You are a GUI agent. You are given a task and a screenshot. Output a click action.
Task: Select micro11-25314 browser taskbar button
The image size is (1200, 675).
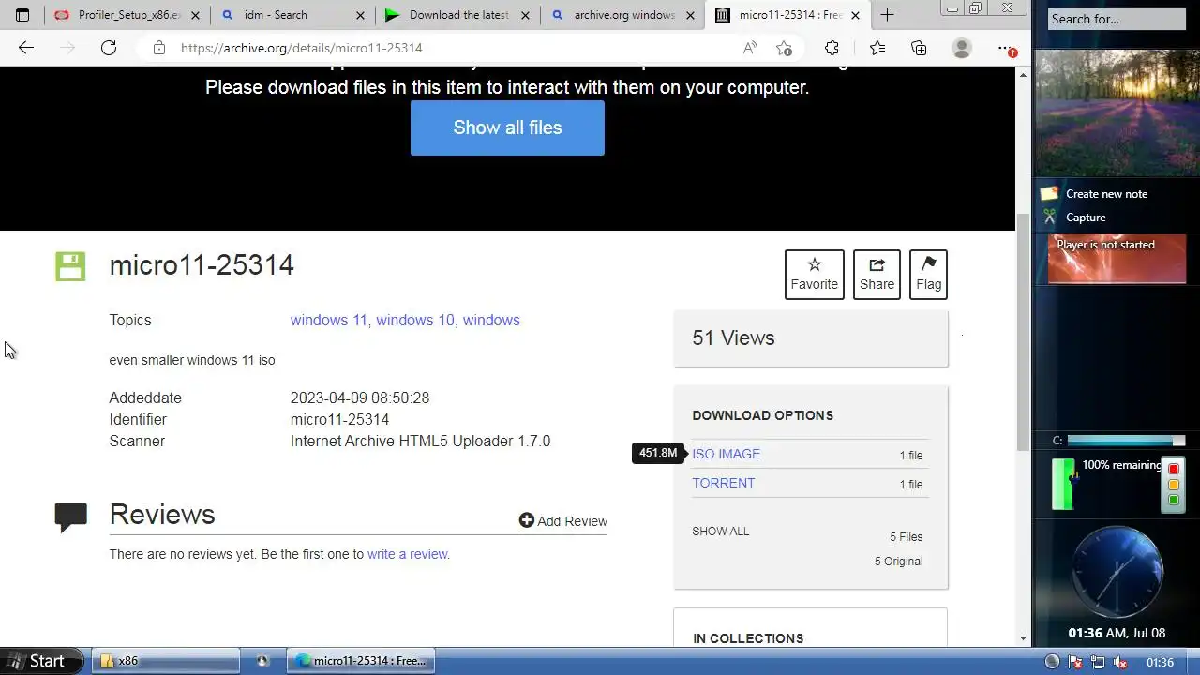[360, 661]
